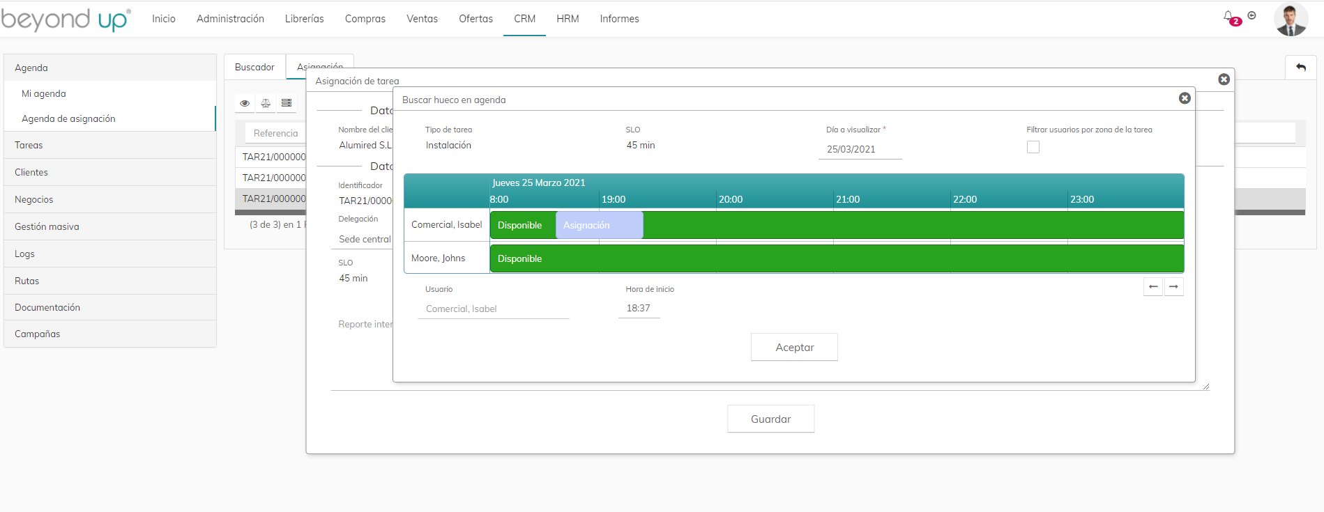Click the Día a visualizar date field
The height and width of the screenshot is (512, 1324).
pos(860,149)
